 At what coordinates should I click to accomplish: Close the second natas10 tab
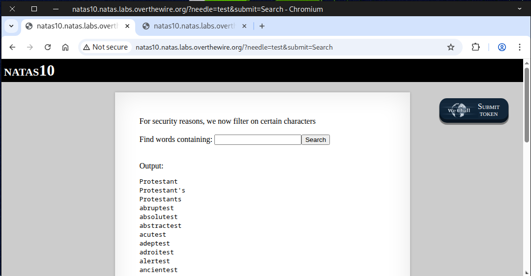coord(244,26)
